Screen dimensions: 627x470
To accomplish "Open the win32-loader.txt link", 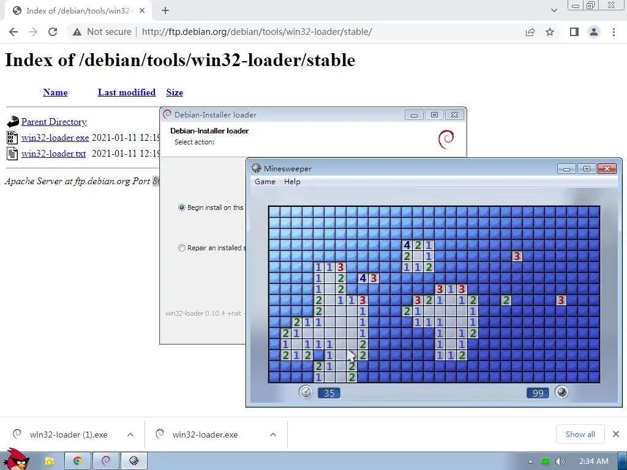I will (x=54, y=154).
